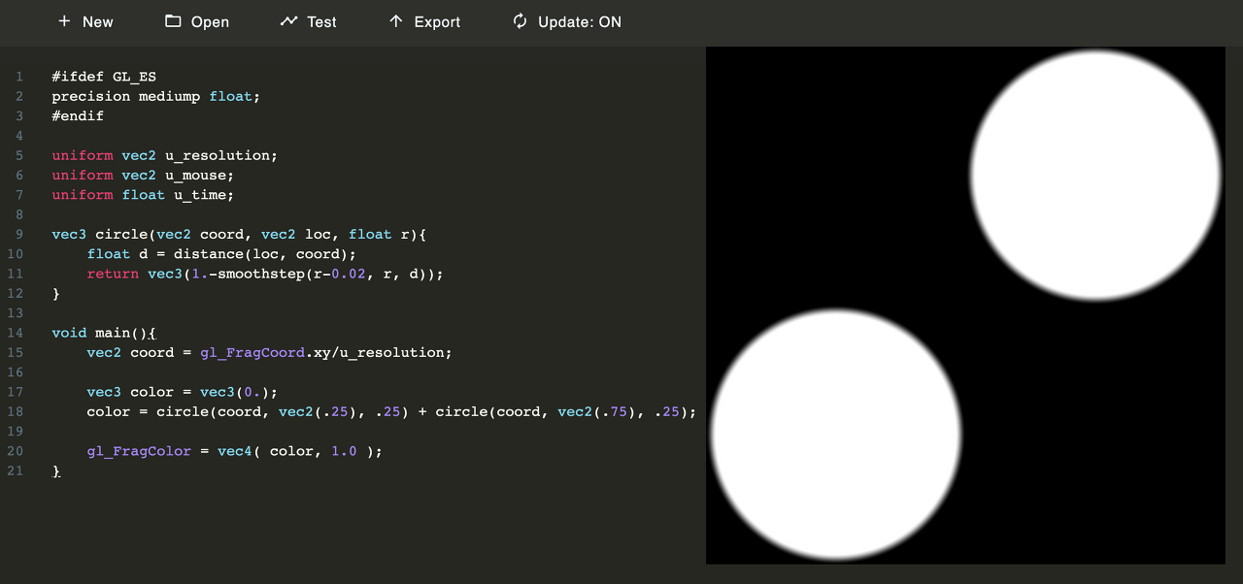Click the plus icon beside New

[64, 21]
